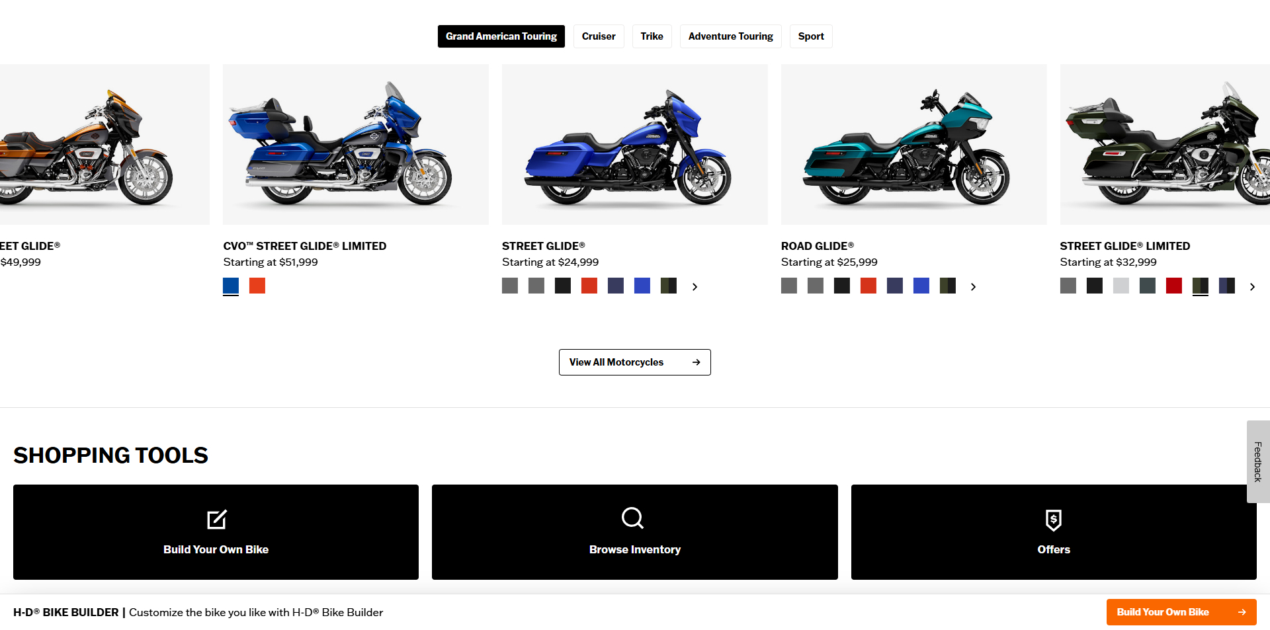Select black swatch under Street Glide $24,999
This screenshot has width=1270, height=630.
pyautogui.click(x=563, y=286)
